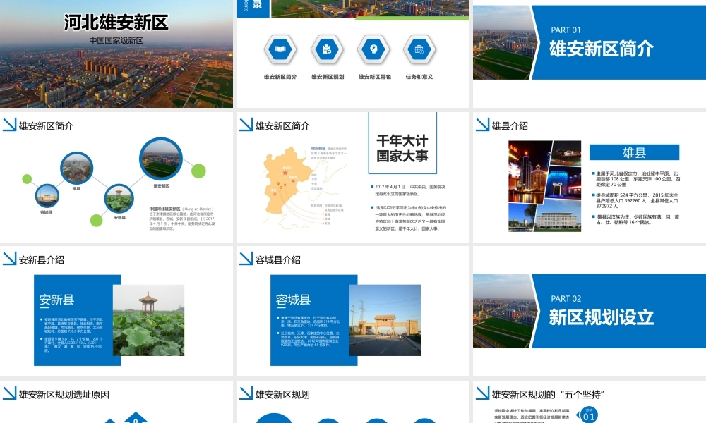
Task: Click the book icon above 雄安新区简介
Action: coord(280,49)
